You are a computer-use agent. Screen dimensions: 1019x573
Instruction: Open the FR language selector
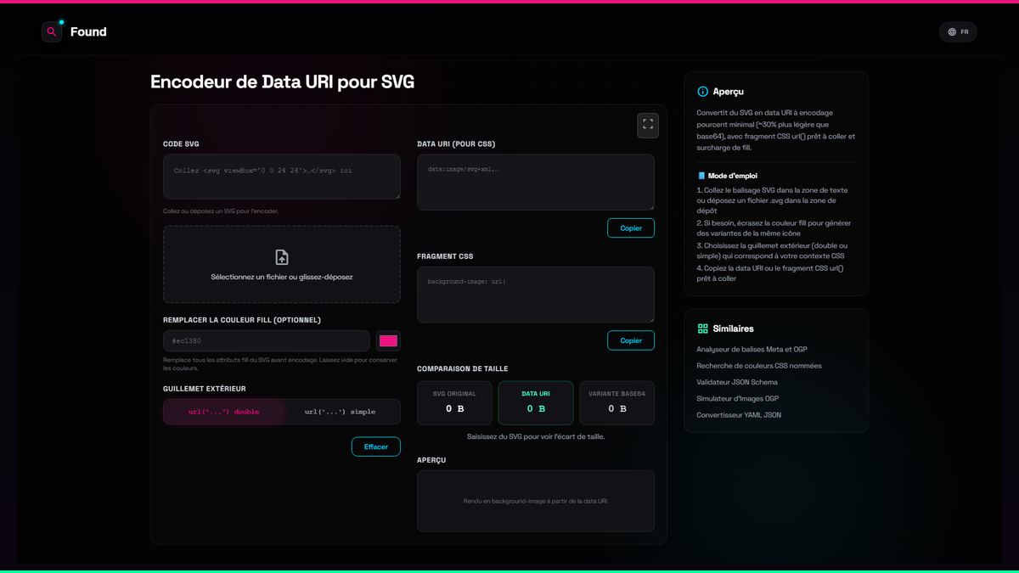tap(958, 32)
